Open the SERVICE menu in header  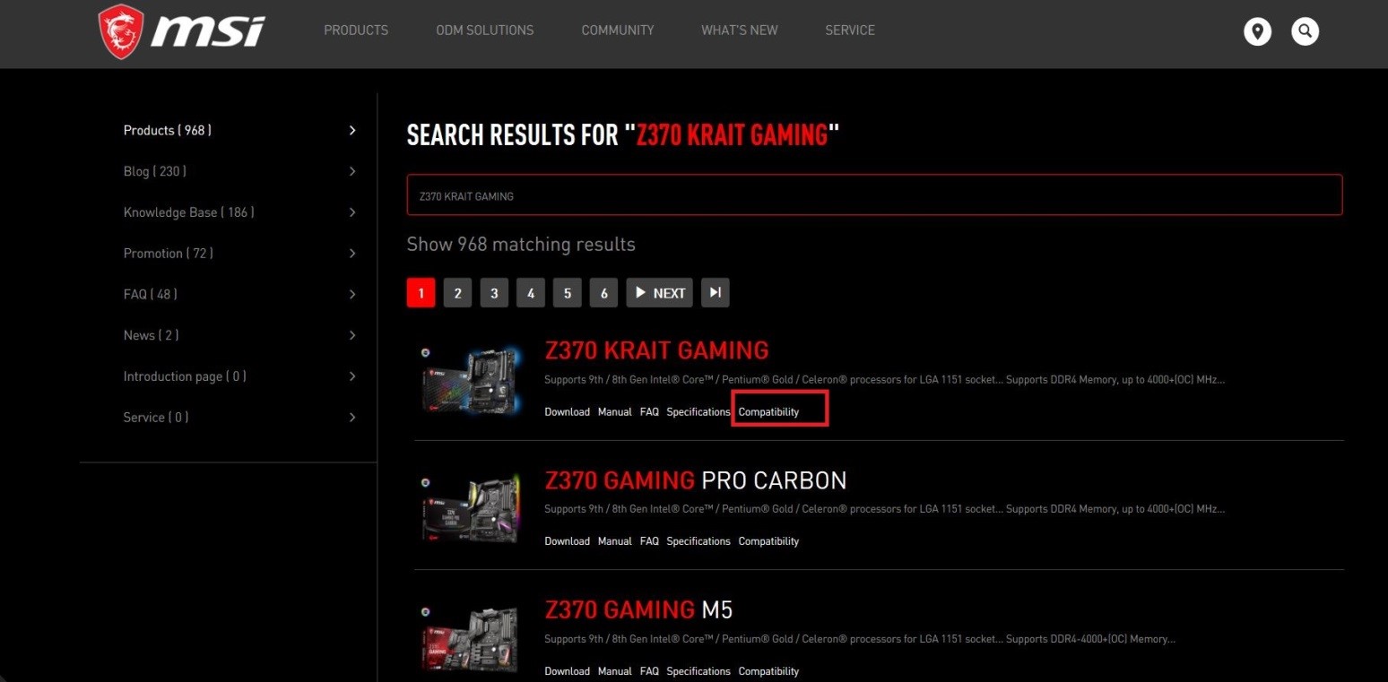tap(850, 30)
